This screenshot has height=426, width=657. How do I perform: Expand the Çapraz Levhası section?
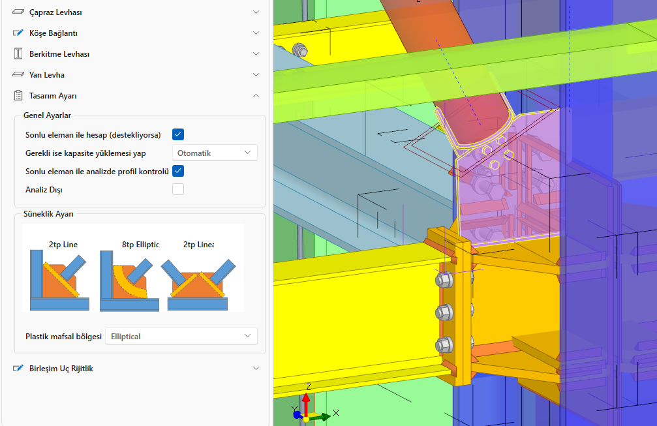click(256, 12)
